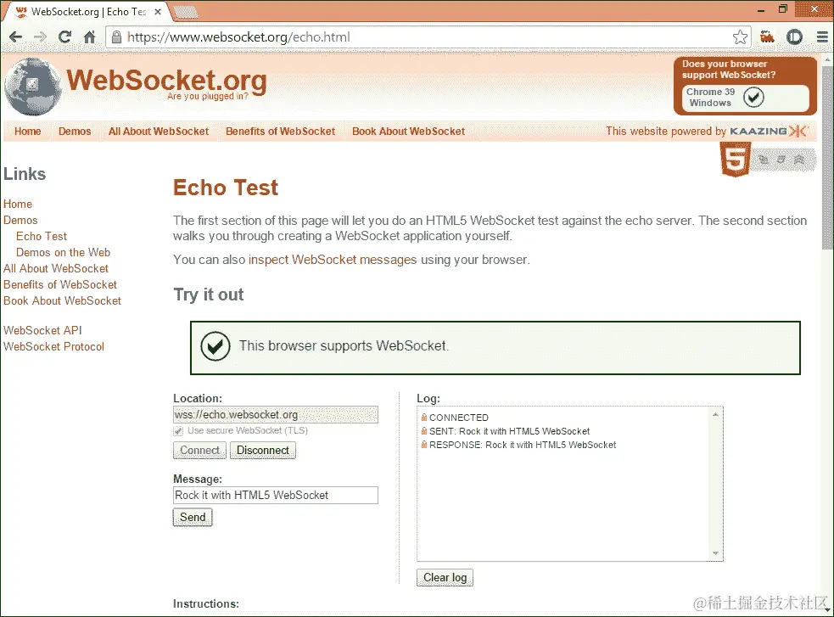Open Demos on the Web sidebar link
Screen dimensions: 834x617
(63, 252)
